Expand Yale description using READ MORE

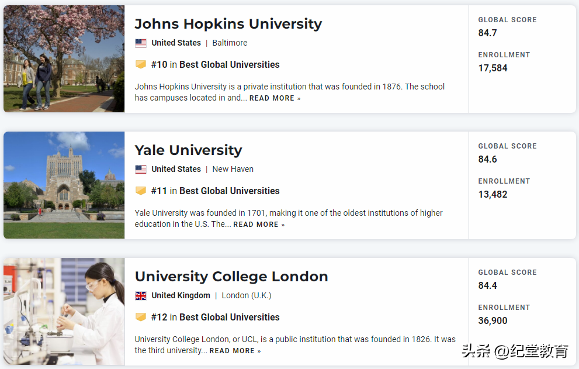coord(259,225)
